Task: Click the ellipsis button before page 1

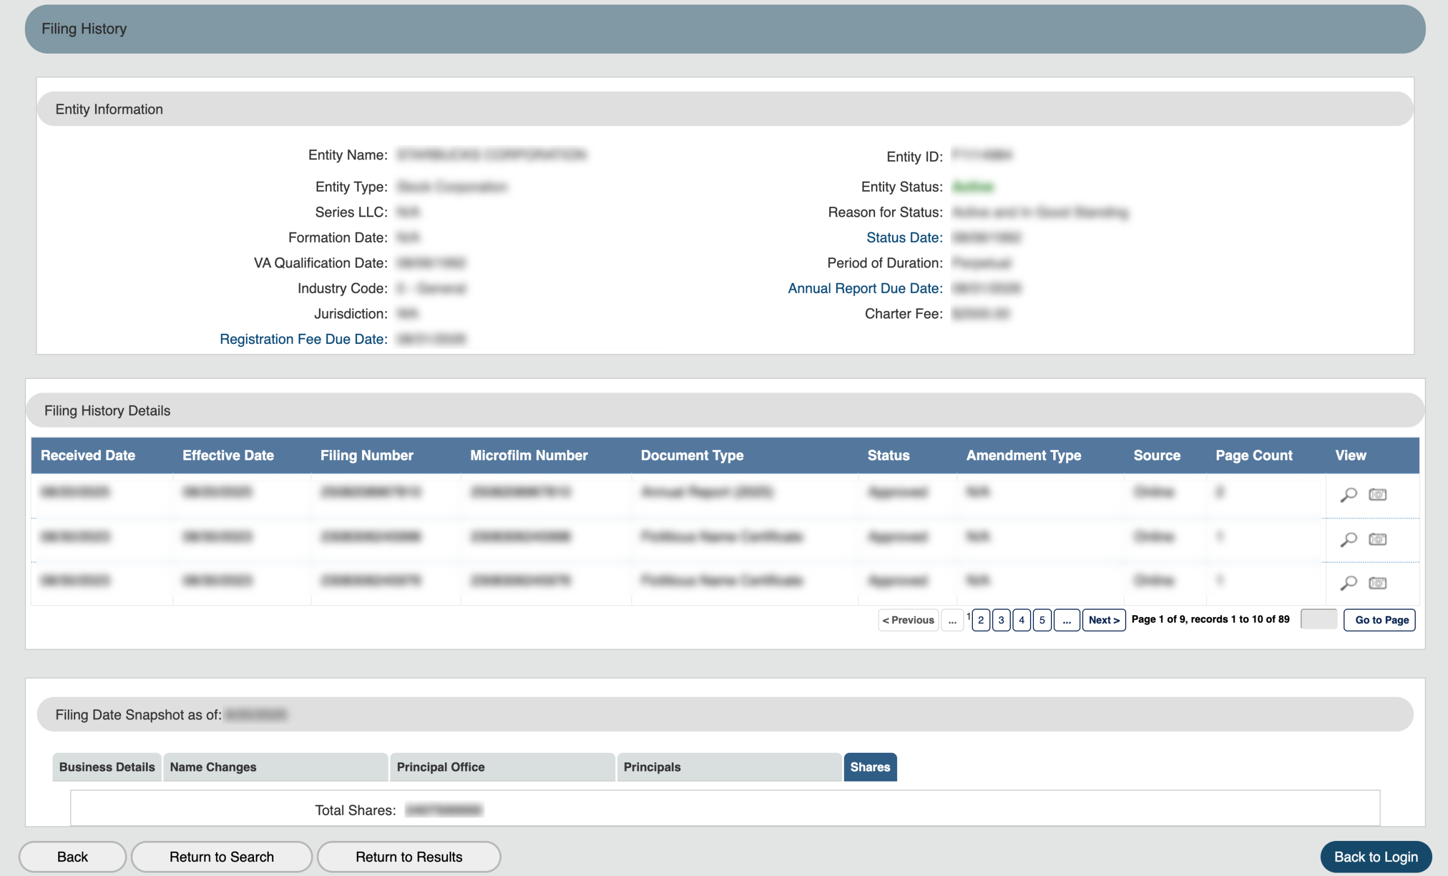Action: (952, 620)
